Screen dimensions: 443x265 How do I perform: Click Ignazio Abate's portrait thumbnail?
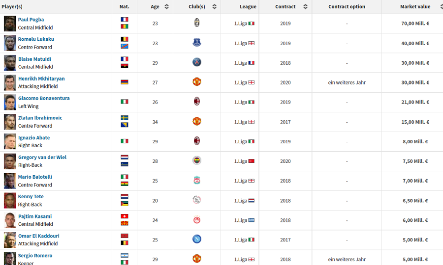point(10,141)
